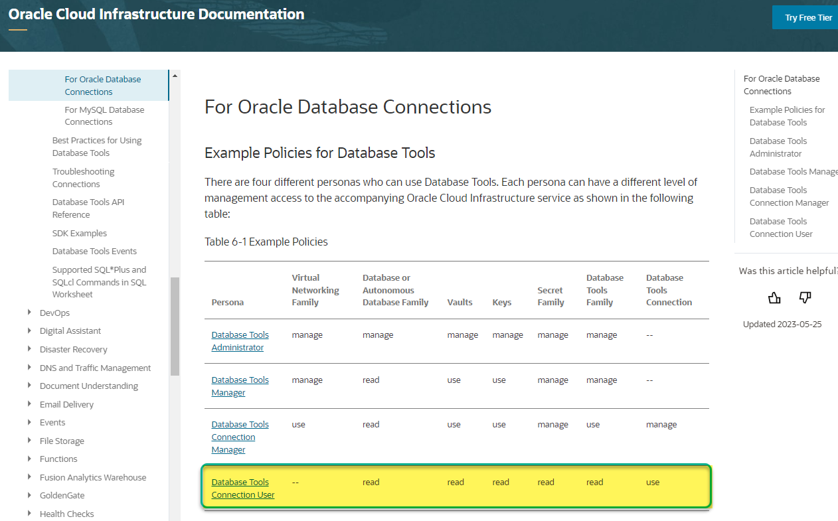Open Database Tools Events in sidebar
This screenshot has width=838, height=521.
94,251
